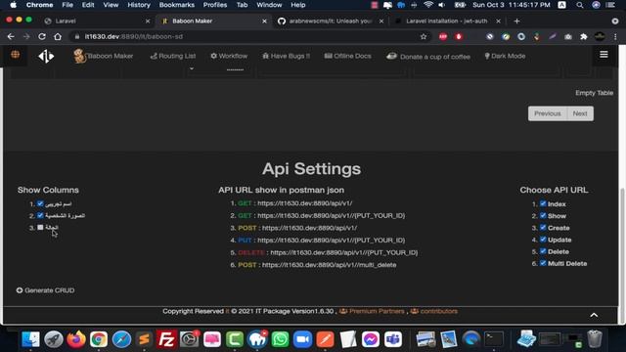626x352 pixels.
Task: Click the GET api/v1 index URL text
Action: [304, 203]
